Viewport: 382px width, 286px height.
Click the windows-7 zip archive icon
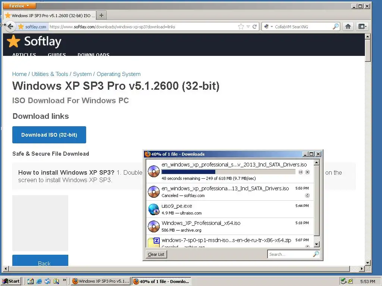point(154,242)
